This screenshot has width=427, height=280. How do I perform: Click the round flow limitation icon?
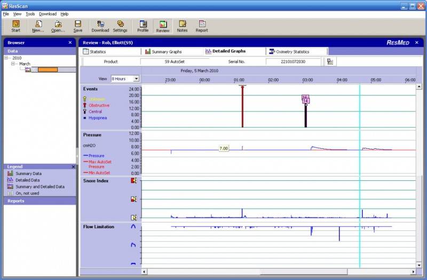(x=133, y=226)
